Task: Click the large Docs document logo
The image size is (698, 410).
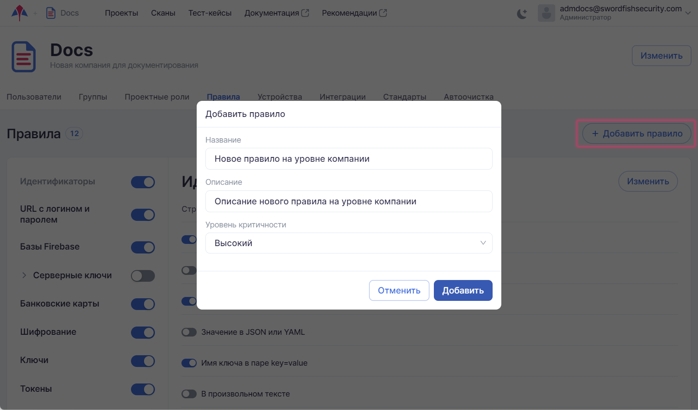Action: click(x=23, y=57)
